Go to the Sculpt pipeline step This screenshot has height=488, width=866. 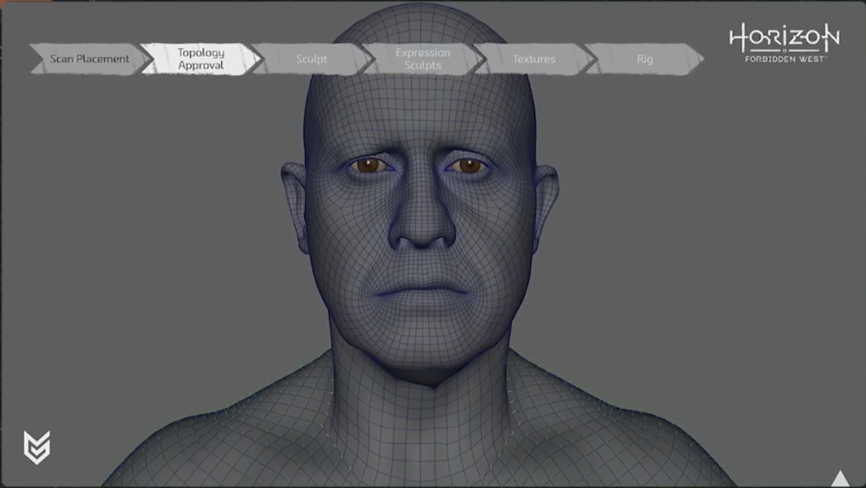coord(312,58)
